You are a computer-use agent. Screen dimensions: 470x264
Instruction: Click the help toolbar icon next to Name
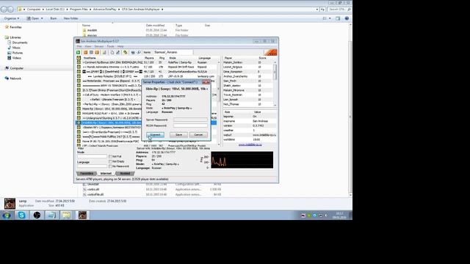click(x=139, y=52)
